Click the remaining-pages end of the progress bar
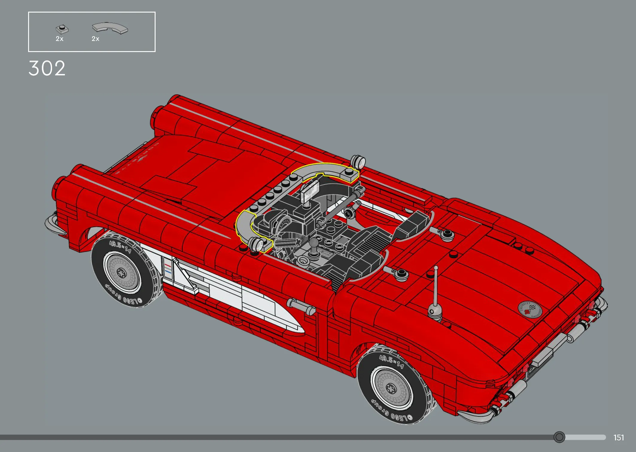636x452 pixels. coord(585,437)
